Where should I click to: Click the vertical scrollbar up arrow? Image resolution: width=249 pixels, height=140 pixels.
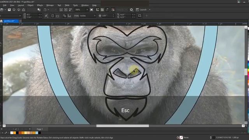click(246, 27)
